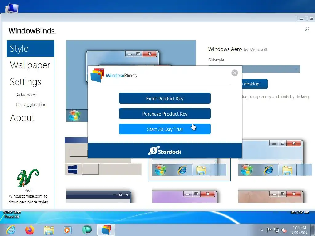Select the right Aero style thumbnail in first row
Image resolution: width=315 pixels, height=236 pixels.
pos(275,158)
